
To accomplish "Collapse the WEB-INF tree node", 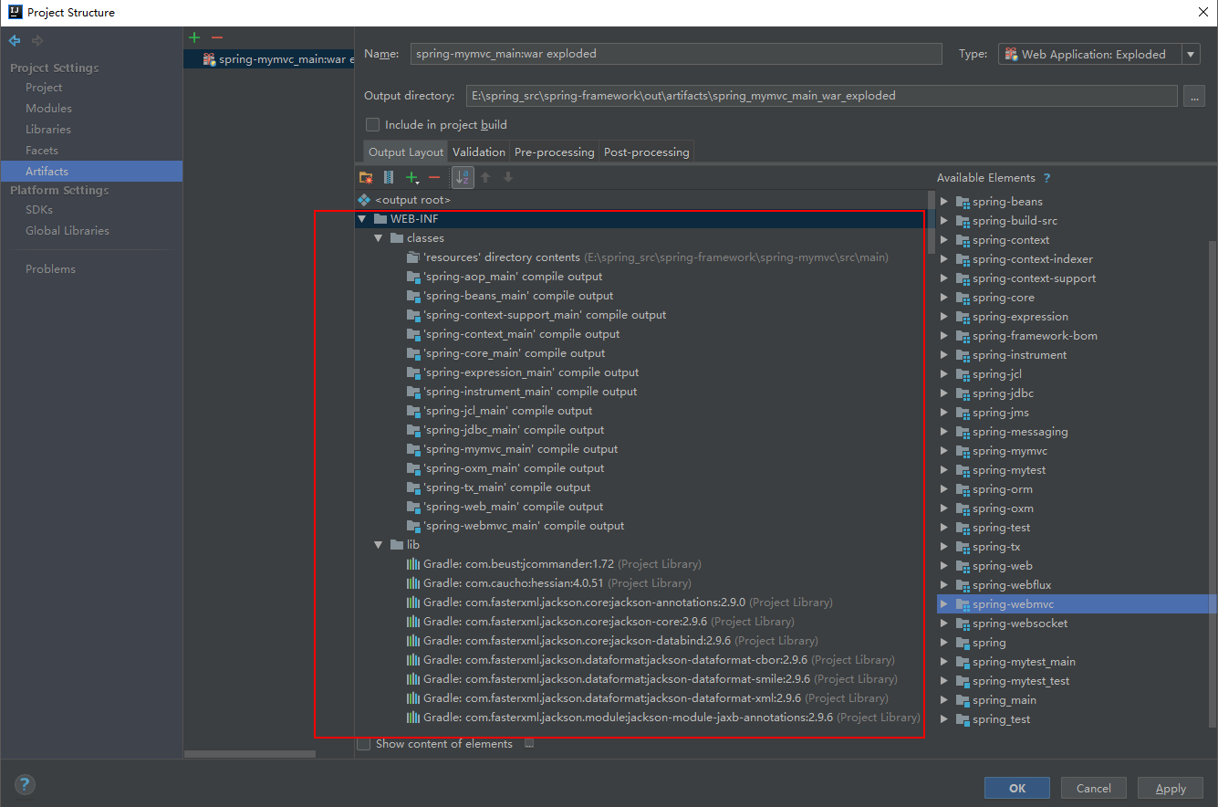I will [363, 219].
